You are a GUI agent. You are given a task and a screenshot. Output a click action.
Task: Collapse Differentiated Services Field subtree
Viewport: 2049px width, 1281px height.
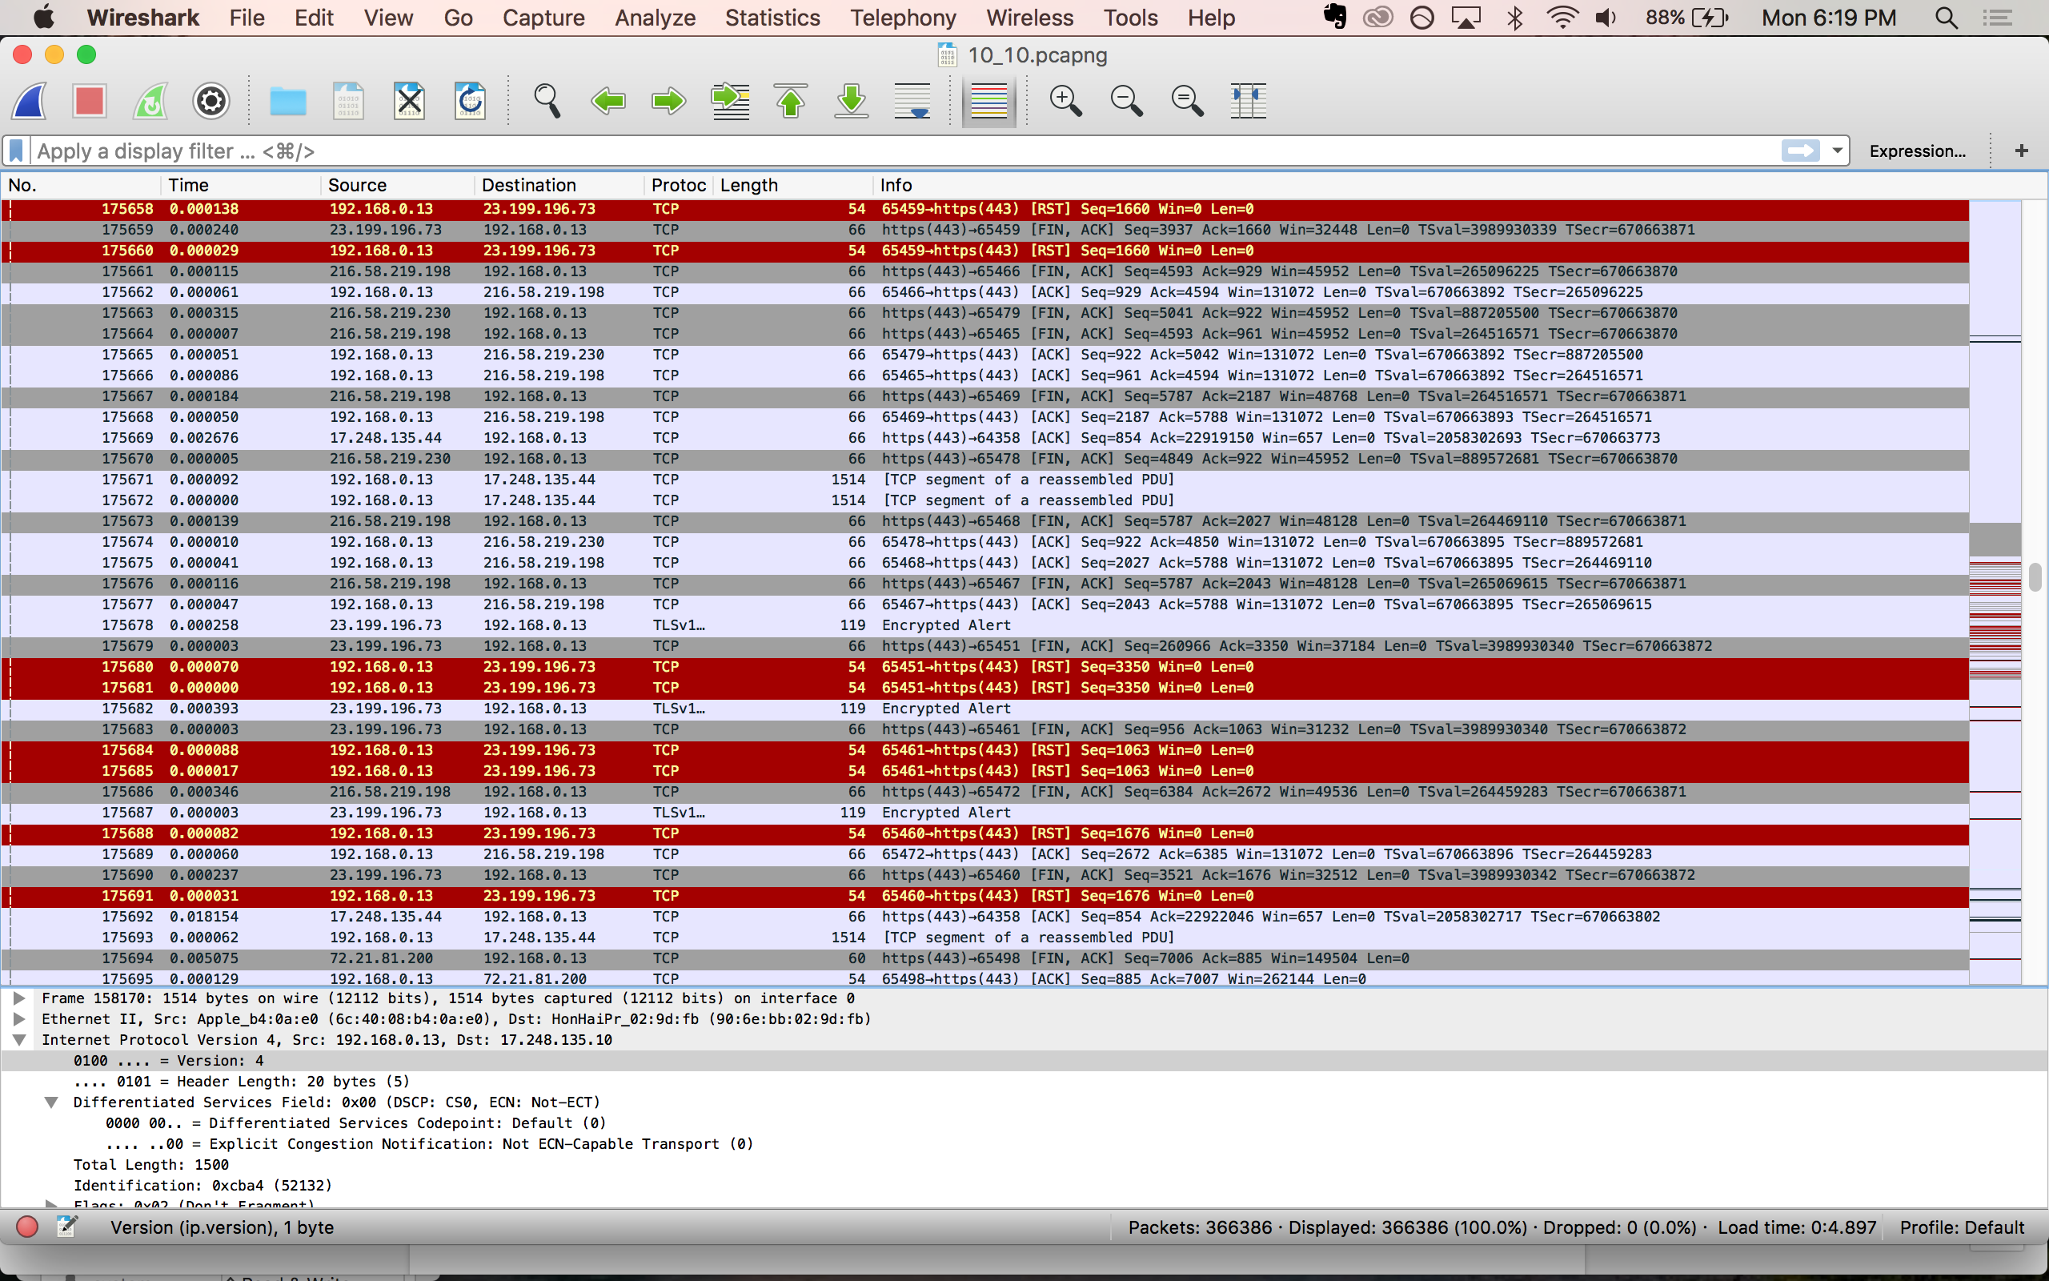(50, 1102)
